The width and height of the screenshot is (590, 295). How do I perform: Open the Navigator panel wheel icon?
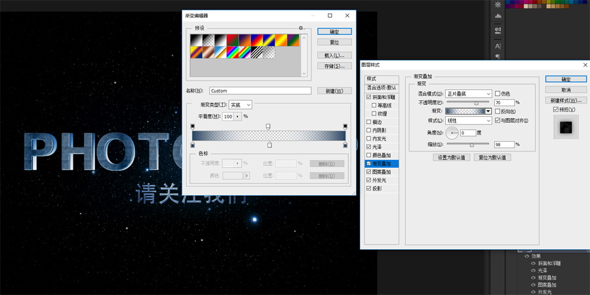point(498,5)
